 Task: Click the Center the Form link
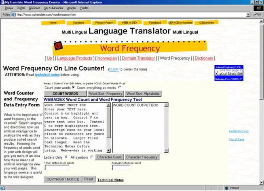(239, 131)
